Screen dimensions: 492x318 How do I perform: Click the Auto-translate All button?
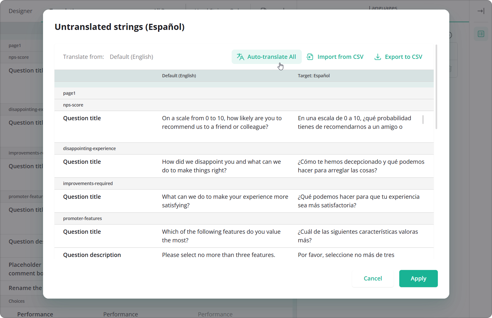[266, 57]
